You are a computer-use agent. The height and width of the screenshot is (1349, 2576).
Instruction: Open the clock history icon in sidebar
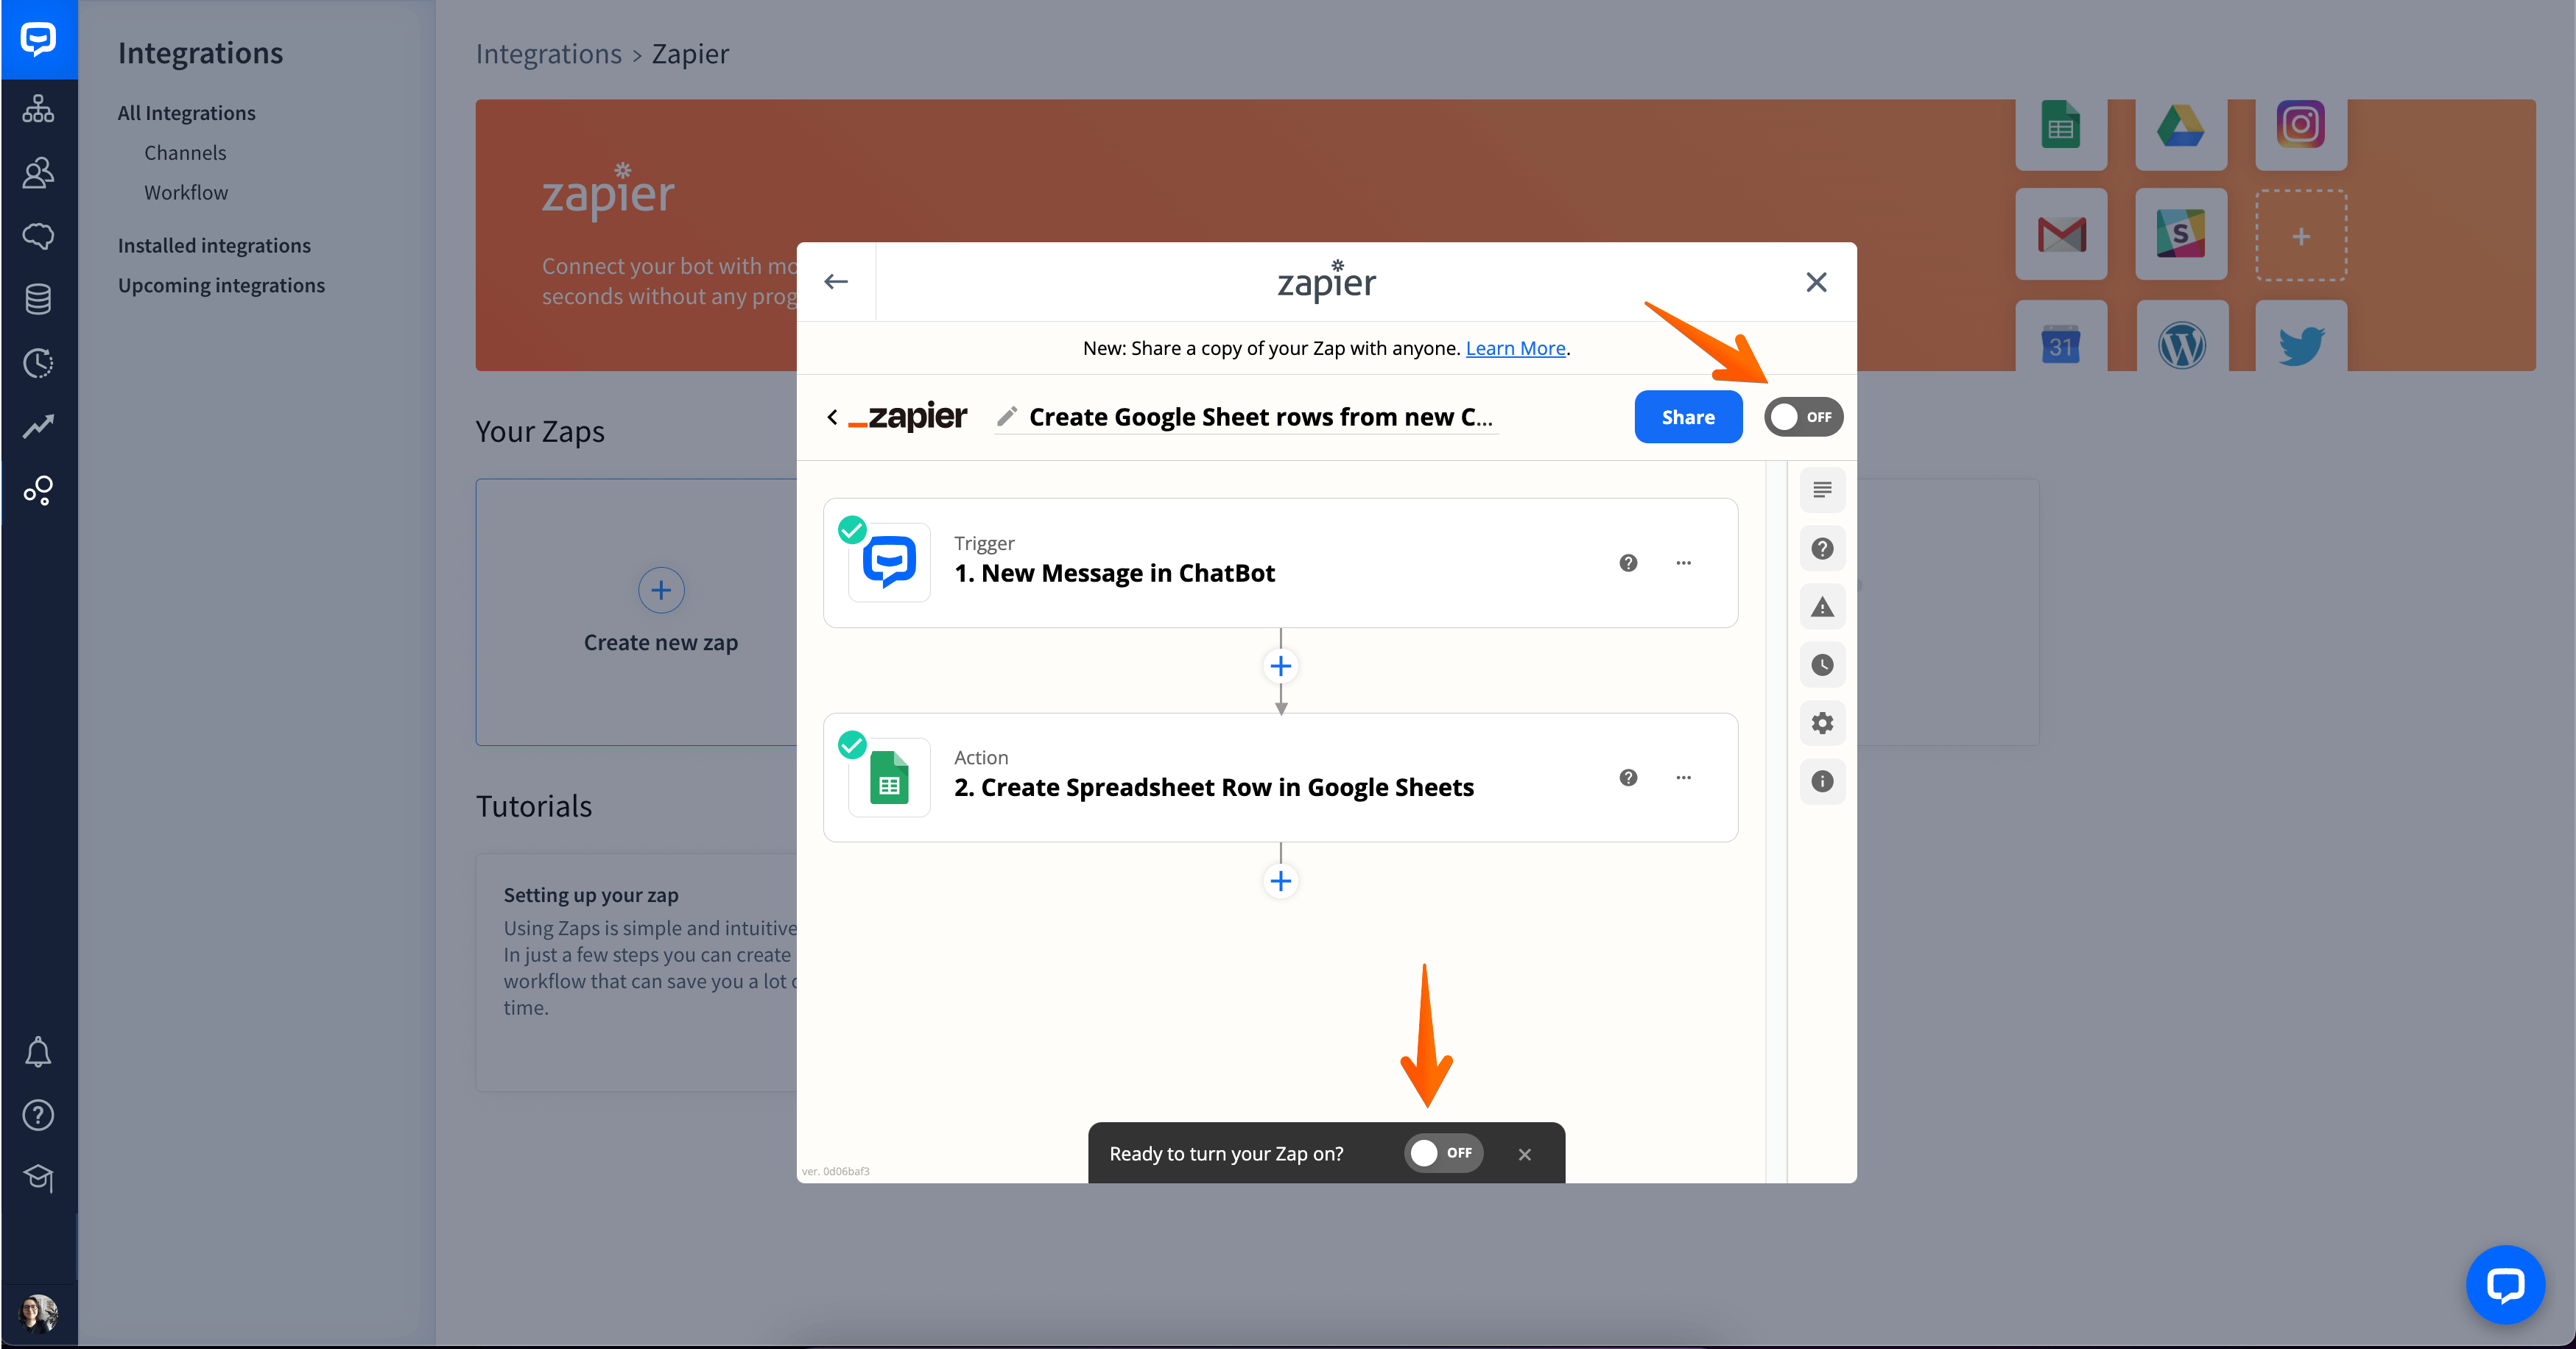pos(38,363)
